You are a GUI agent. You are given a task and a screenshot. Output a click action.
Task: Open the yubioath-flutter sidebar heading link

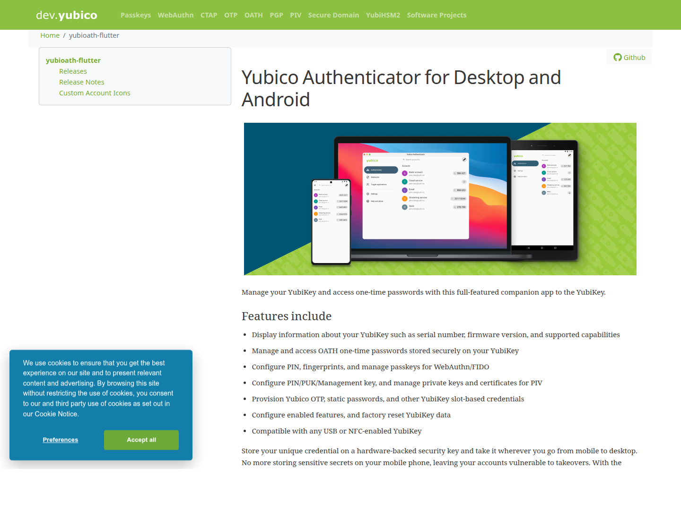click(x=73, y=60)
